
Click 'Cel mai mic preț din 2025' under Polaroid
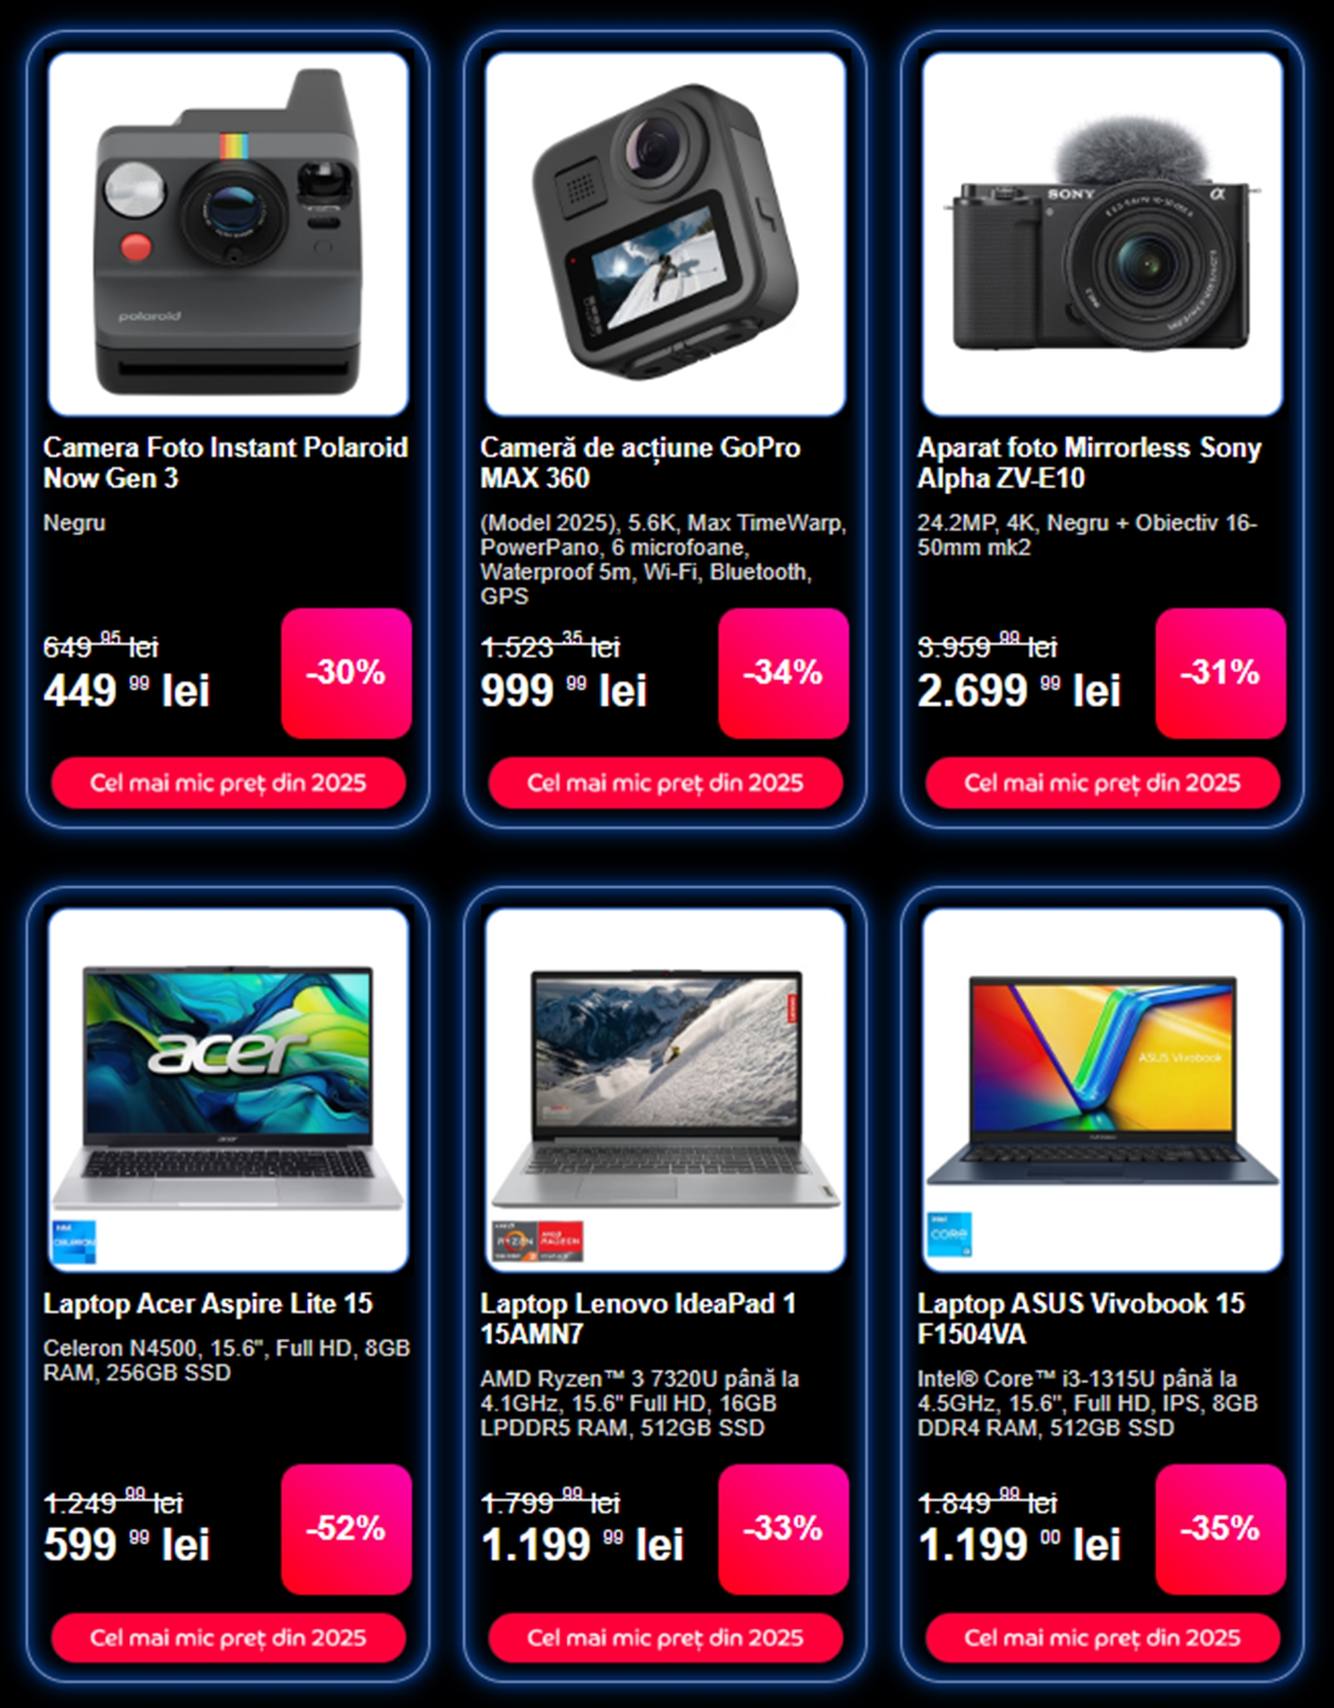tap(228, 783)
